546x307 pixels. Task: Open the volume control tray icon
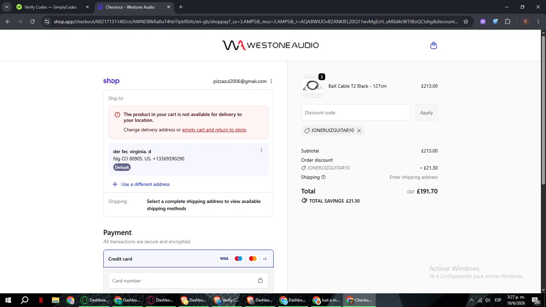[x=488, y=300]
